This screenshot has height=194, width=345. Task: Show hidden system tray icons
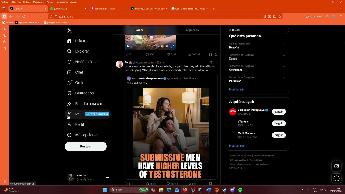coord(302,190)
